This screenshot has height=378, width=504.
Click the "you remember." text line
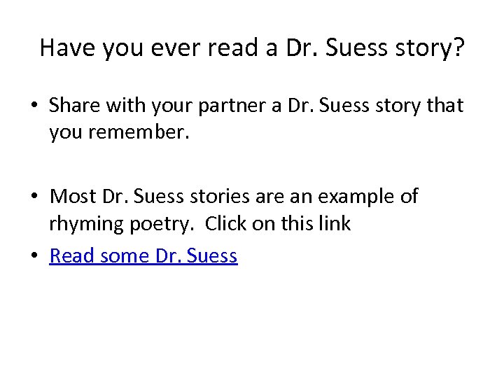[x=119, y=133]
